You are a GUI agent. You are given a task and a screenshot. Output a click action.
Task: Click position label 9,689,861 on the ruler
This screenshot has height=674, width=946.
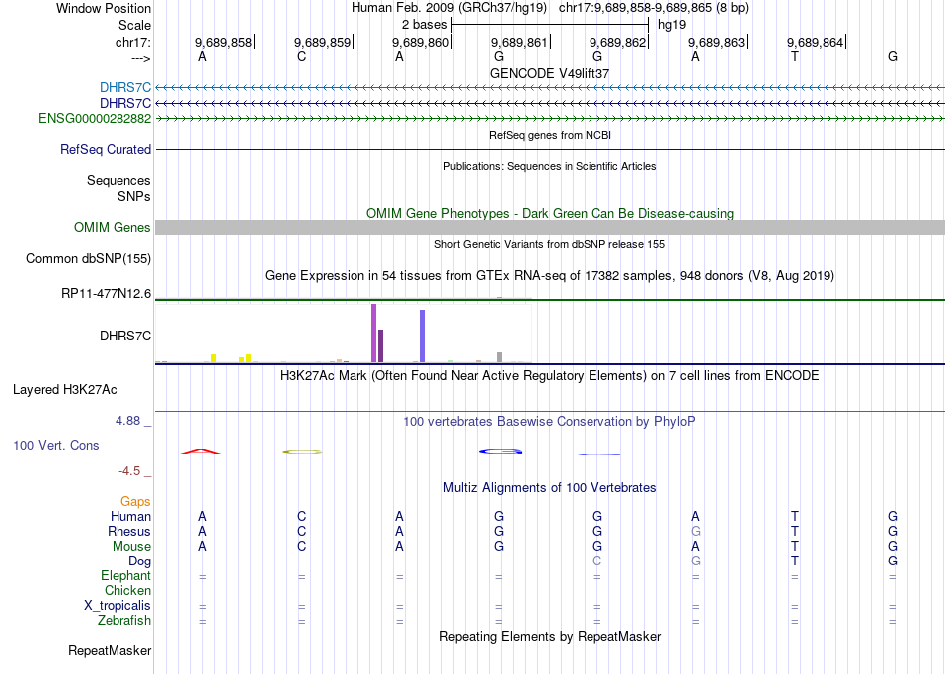pos(519,42)
